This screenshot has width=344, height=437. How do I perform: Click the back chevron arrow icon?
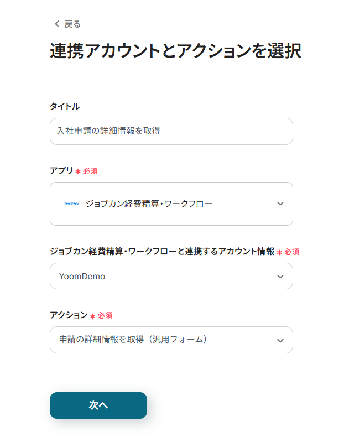[x=56, y=24]
